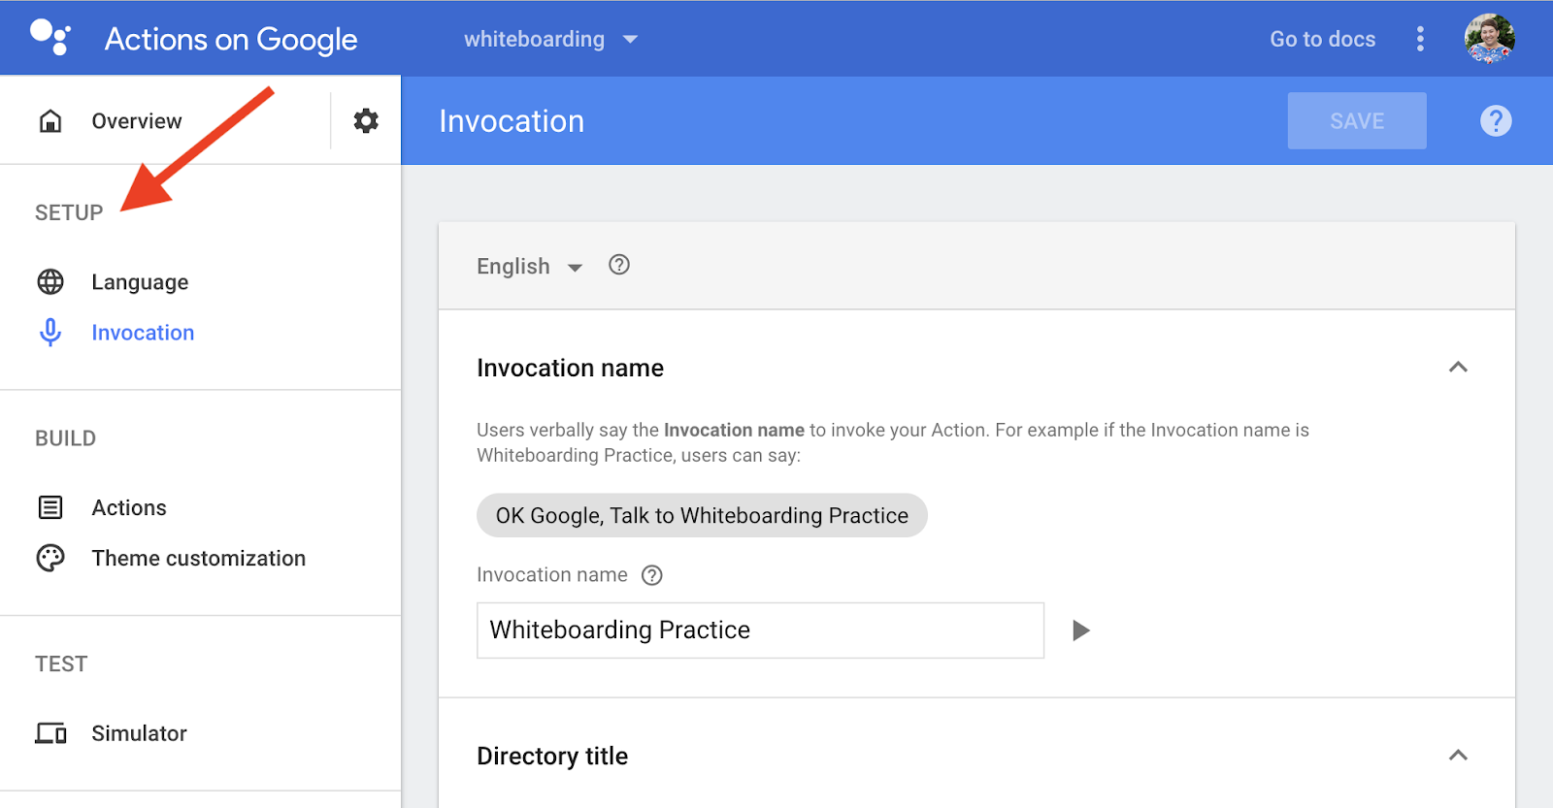Click the Whiteboarding Practice invocation name field
The width and height of the screenshot is (1553, 808).
coord(760,630)
